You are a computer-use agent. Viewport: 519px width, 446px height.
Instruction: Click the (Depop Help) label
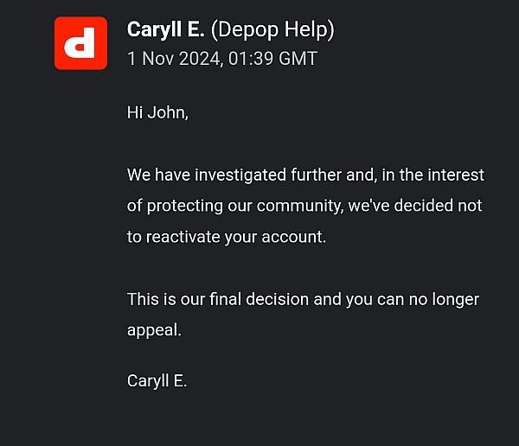click(x=272, y=30)
